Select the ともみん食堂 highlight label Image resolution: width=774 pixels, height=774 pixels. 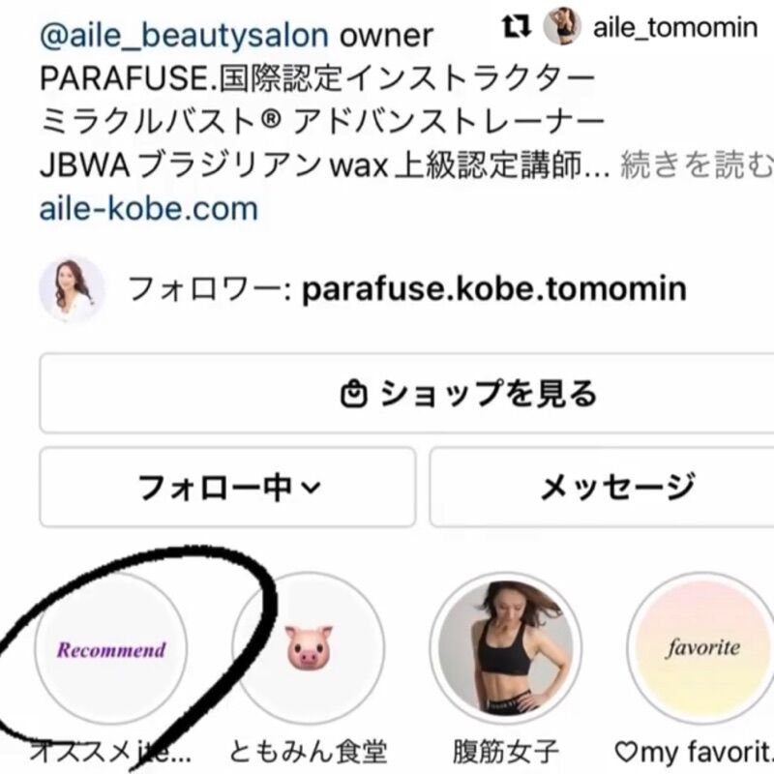tap(309, 752)
